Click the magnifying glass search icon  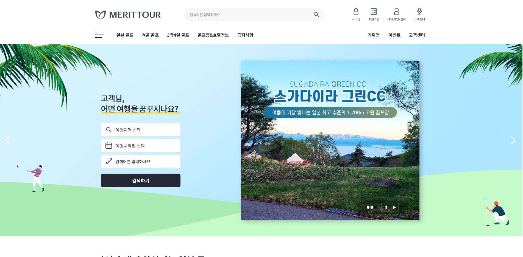[316, 15]
